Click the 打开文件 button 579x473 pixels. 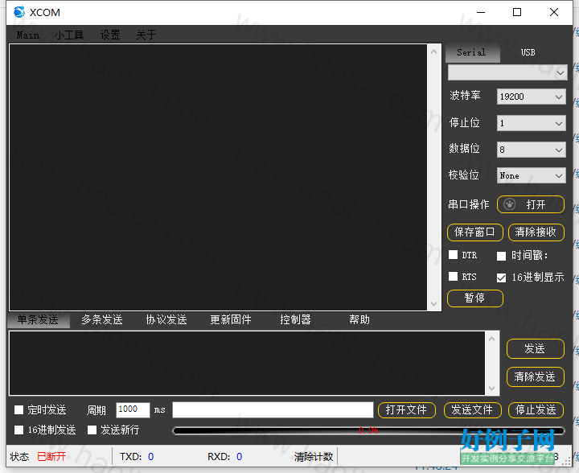[407, 410]
